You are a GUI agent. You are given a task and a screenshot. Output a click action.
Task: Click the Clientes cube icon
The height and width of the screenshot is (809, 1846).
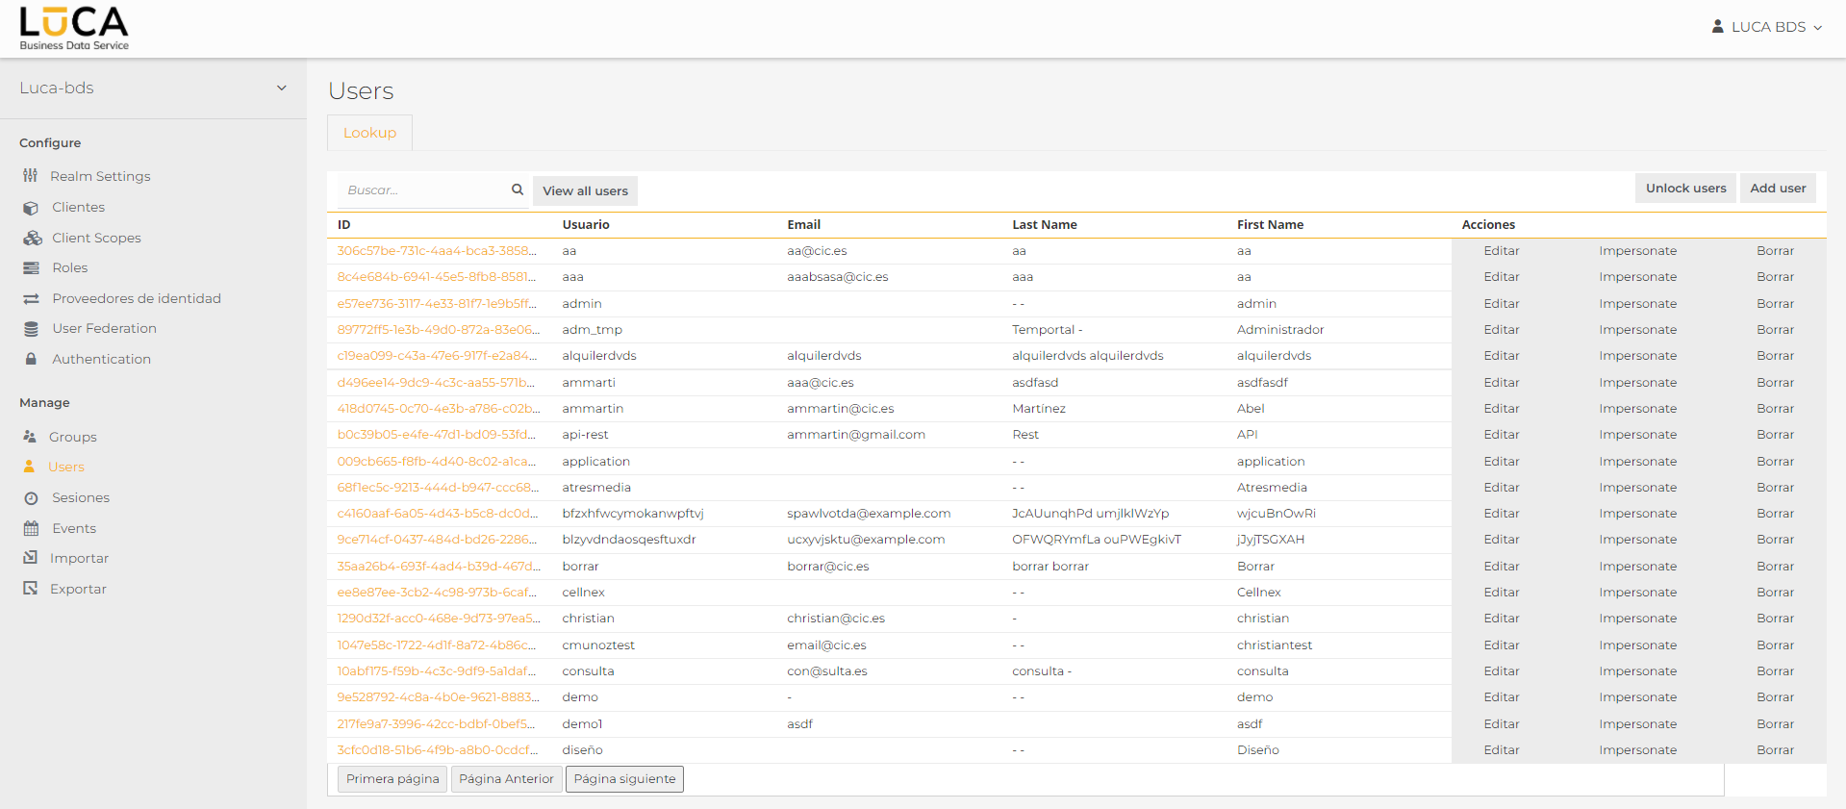[x=31, y=208]
